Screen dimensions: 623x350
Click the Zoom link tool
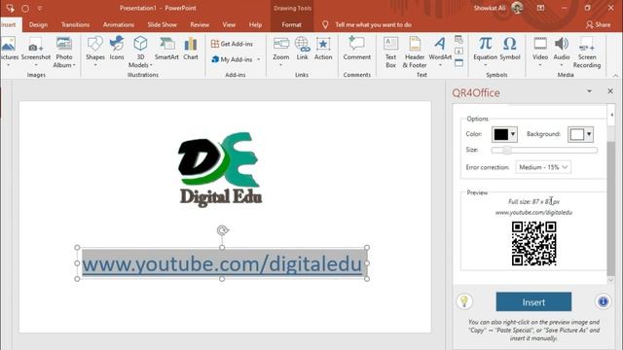tap(281, 51)
